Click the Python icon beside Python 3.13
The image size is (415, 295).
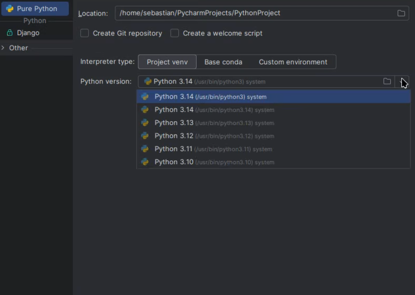tap(145, 123)
